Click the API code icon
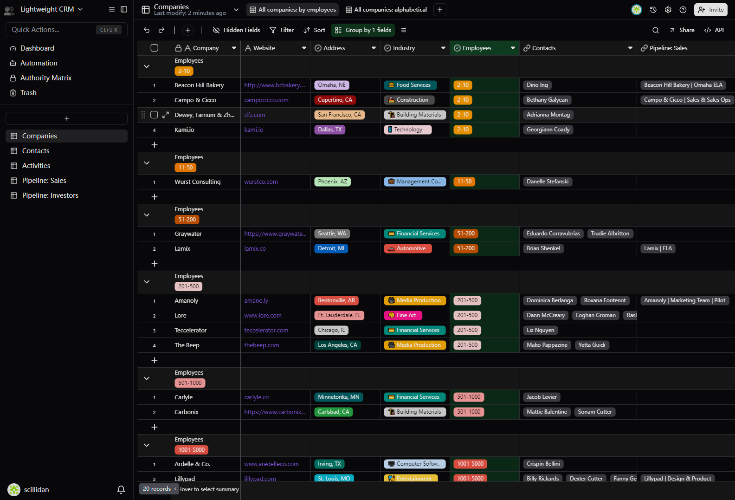 pos(708,30)
